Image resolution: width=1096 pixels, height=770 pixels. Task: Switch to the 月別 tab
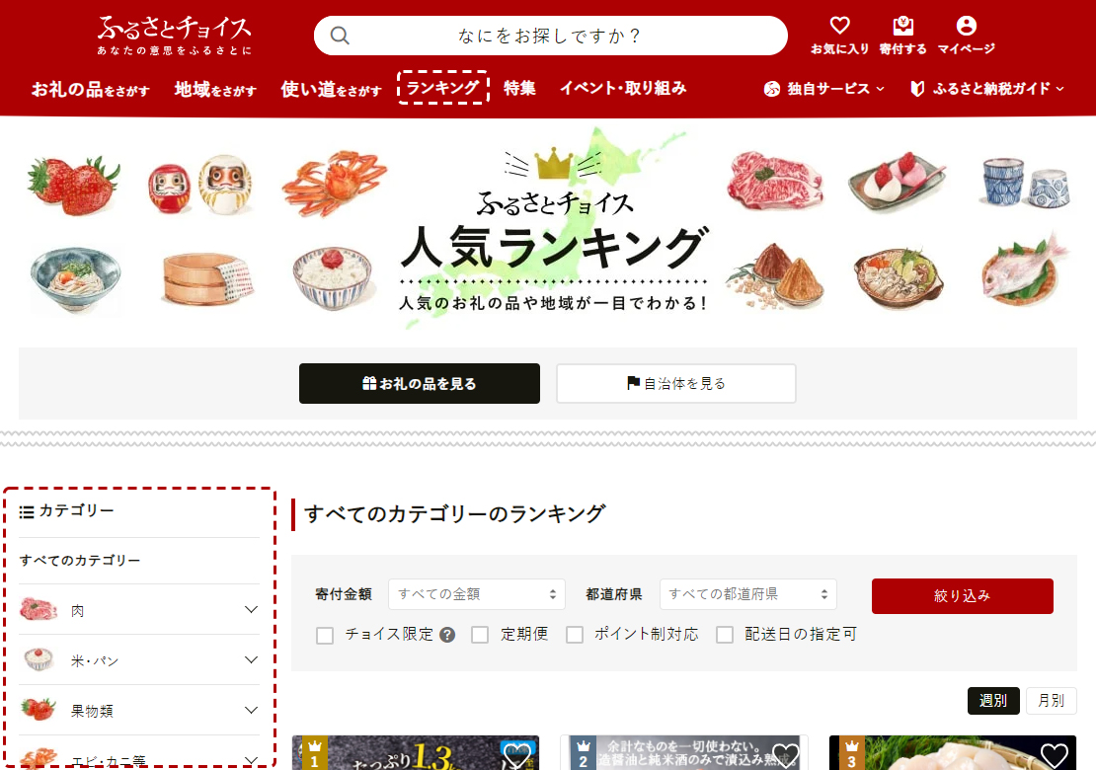1051,700
